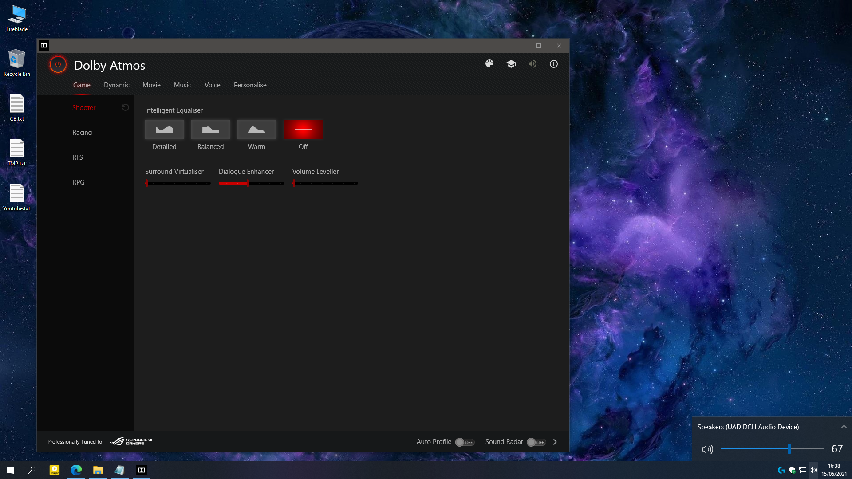Viewport: 852px width, 479px height.
Task: Click the volume value 67
Action: [x=837, y=449]
